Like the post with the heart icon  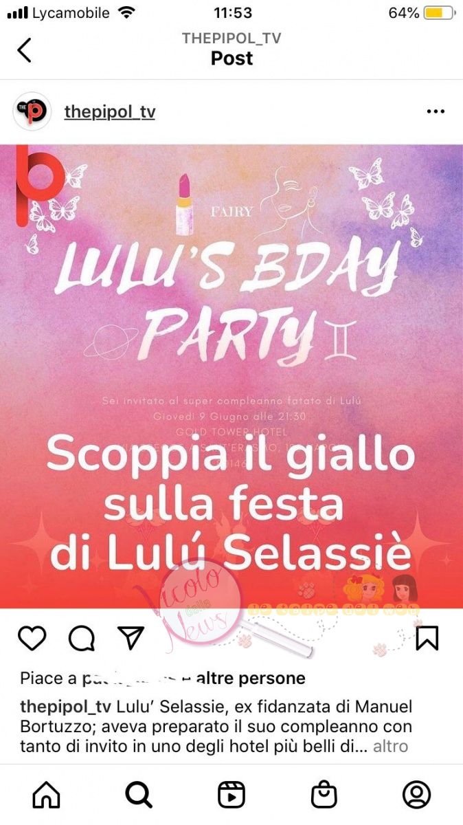pyautogui.click(x=32, y=639)
